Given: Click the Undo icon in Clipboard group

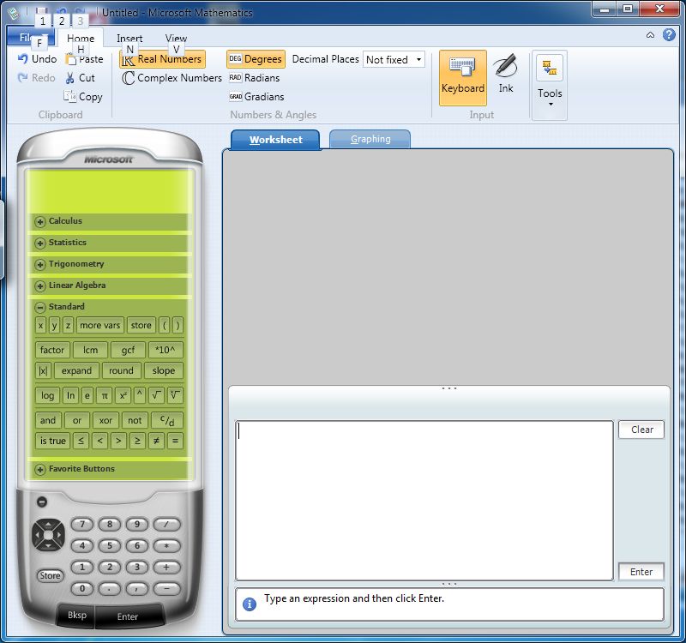Looking at the screenshot, I should click(x=23, y=59).
